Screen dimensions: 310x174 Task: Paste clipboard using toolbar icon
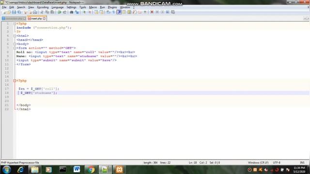pyautogui.click(x=52, y=12)
